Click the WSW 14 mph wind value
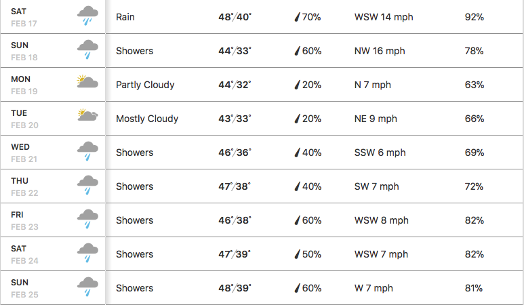The height and width of the screenshot is (305, 524). pyautogui.click(x=384, y=17)
